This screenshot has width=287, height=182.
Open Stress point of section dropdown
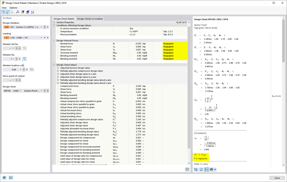[x=13, y=80]
